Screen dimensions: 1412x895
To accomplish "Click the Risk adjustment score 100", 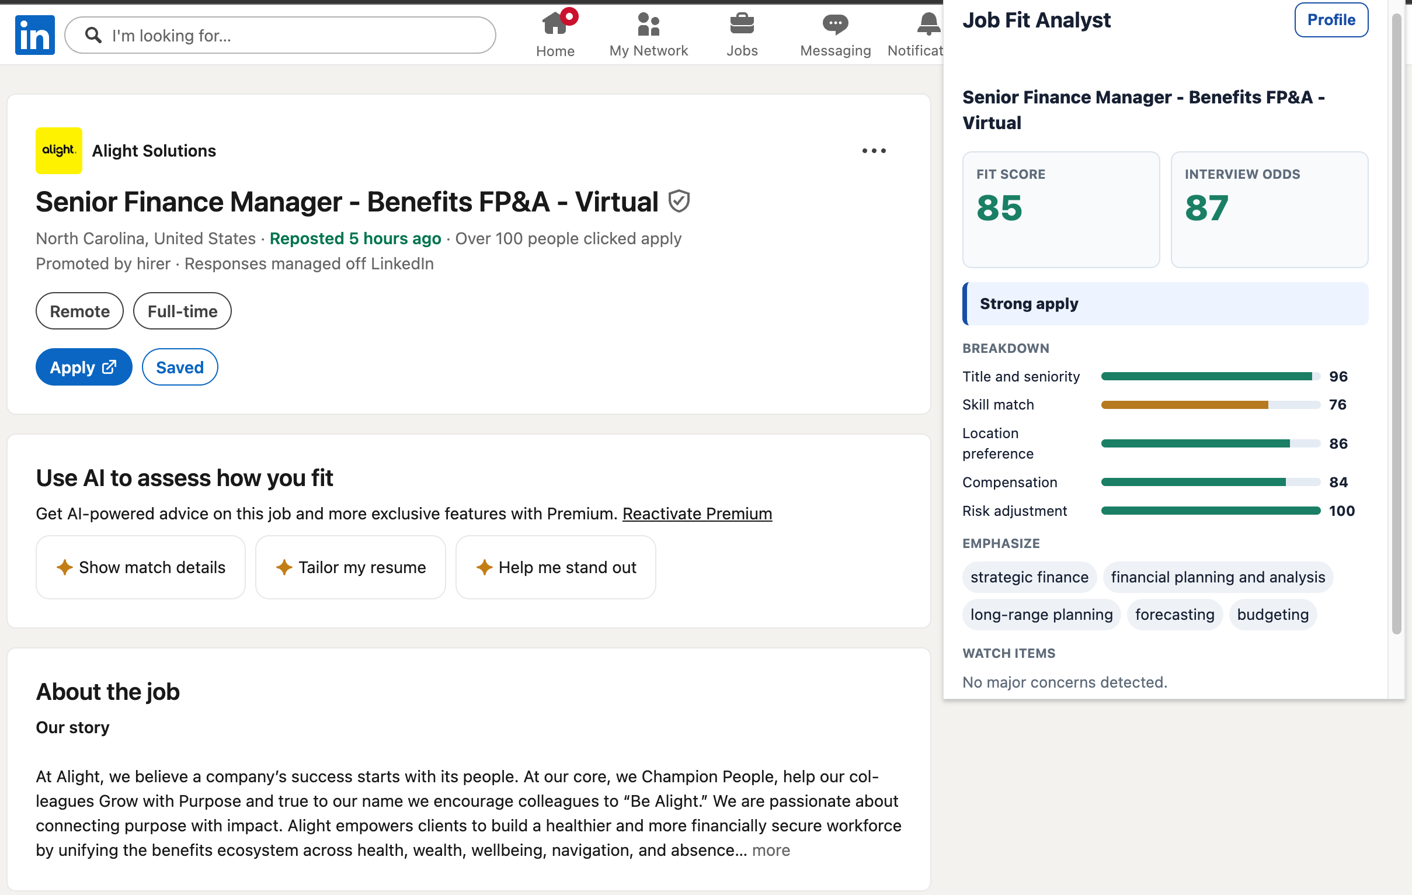I will pos(1342,511).
